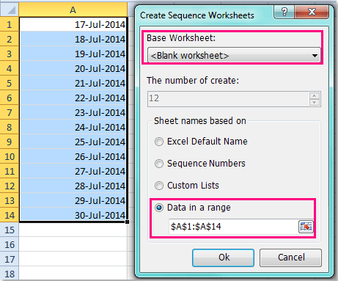
Task: Click cell containing 26-Jul-2014
Action: coord(73,156)
